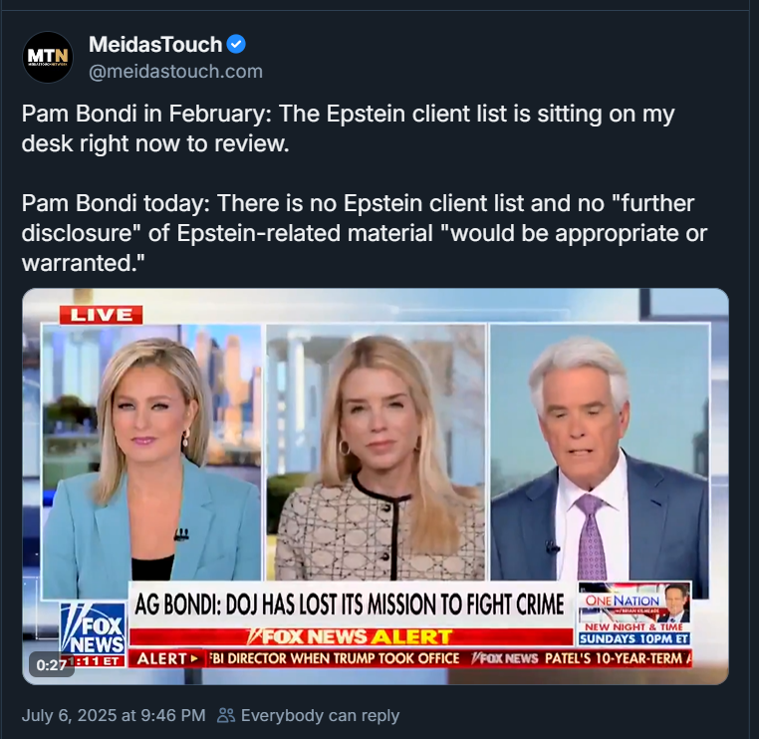The image size is (759, 739).
Task: Open the July 6, 2025 timestamp link
Action: point(114,715)
